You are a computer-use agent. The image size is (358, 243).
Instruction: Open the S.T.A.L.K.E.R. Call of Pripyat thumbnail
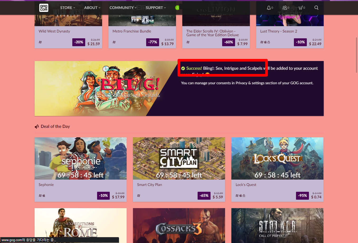(x=277, y=226)
